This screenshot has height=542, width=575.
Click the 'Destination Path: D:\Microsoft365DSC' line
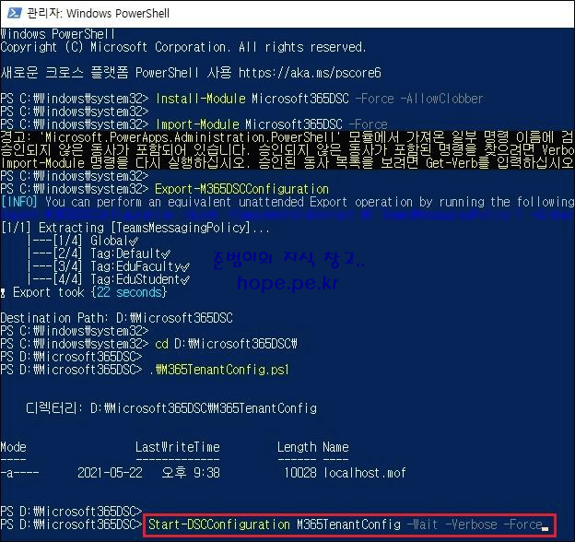117,318
